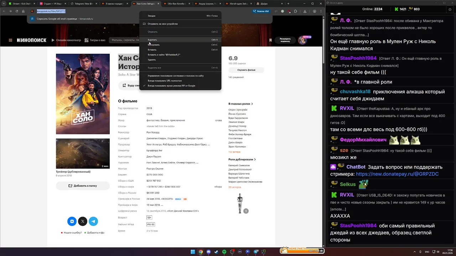Open the Kinopoisk hamburger menu icon
Image resolution: width=456 pixels, height=256 pixels.
point(10,40)
